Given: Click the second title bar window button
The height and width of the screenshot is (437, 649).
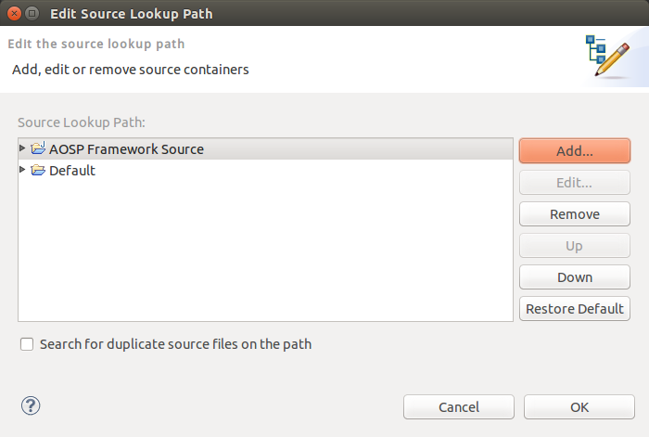Looking at the screenshot, I should 32,14.
